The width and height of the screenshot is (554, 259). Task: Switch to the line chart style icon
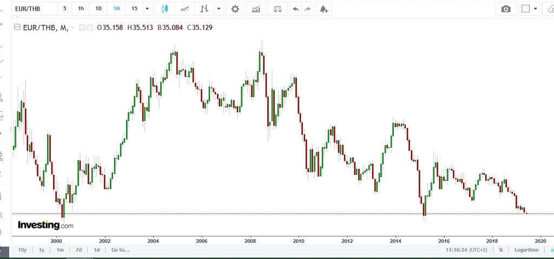tap(185, 9)
